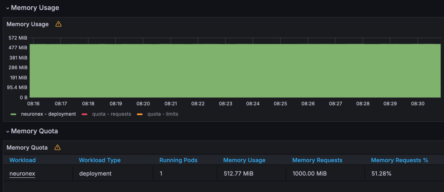This screenshot has width=444, height=192.
Task: Sort table by the Workload column header
Action: click(x=23, y=160)
